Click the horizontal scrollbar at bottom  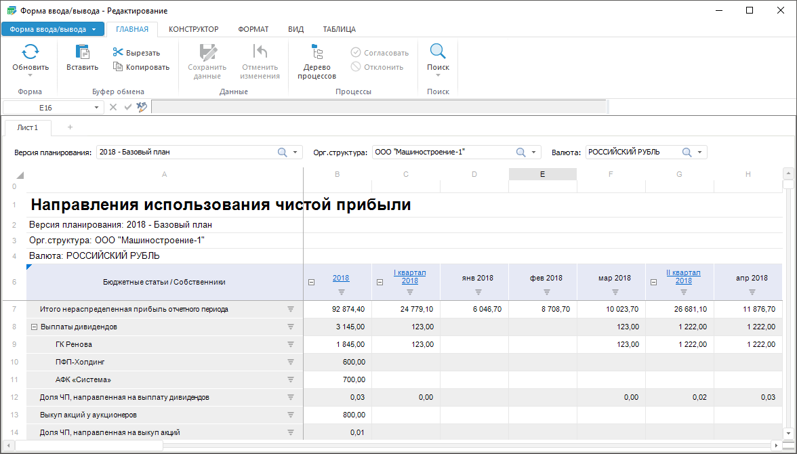(89, 445)
